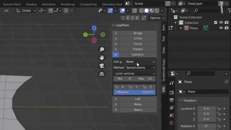231x130 pixels.
Task: Click the blue Z axis gizmo ball
Action: [94, 28]
